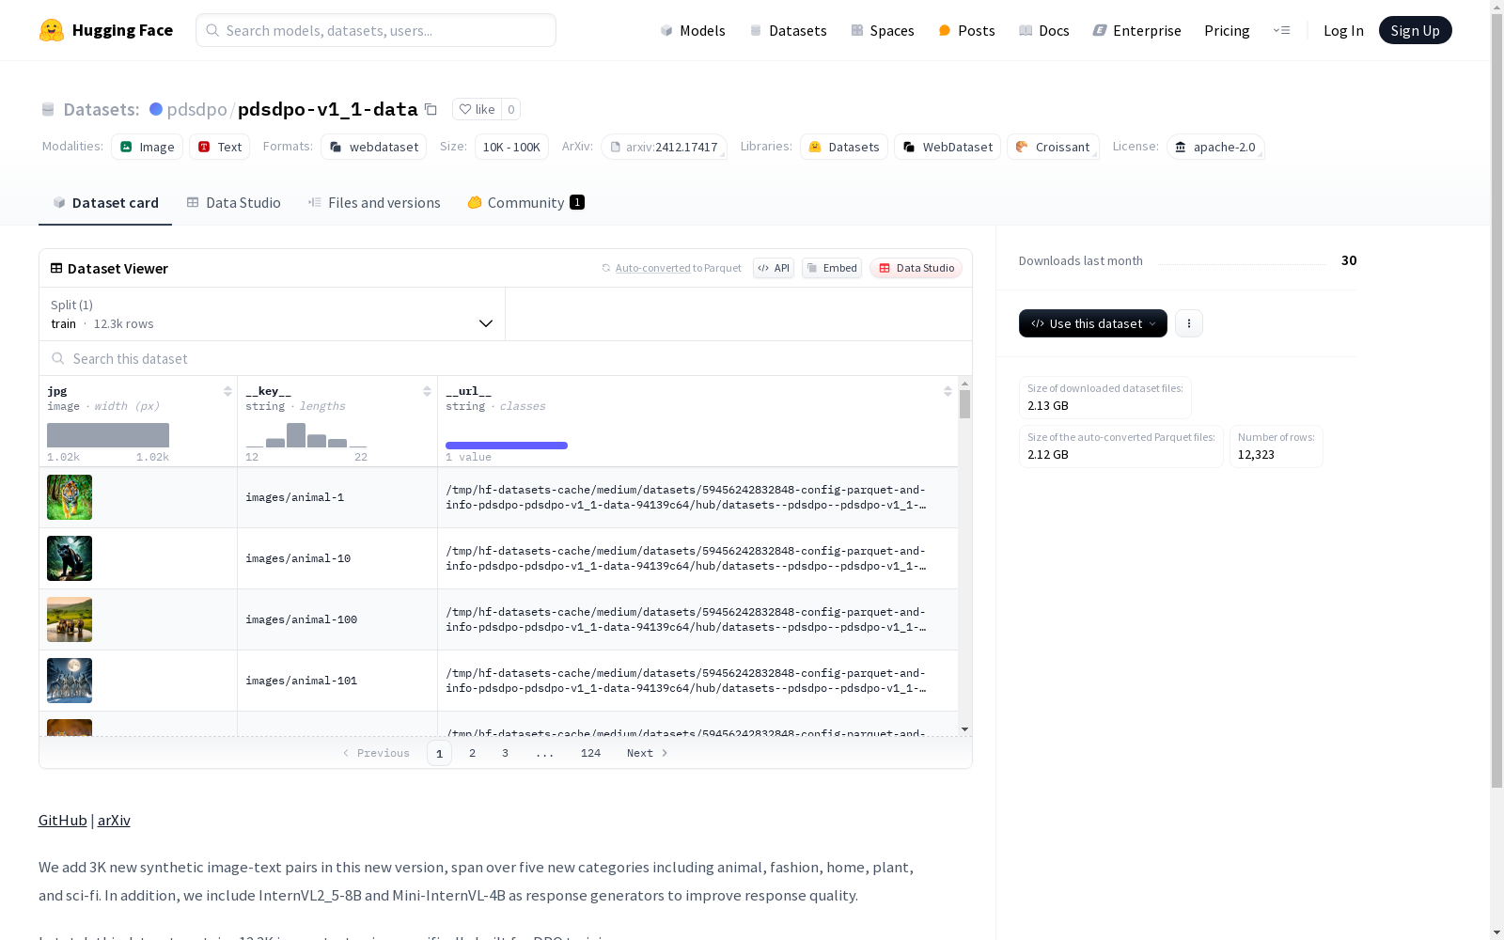Click the Croissant library tag
This screenshot has width=1504, height=940.
click(x=1053, y=147)
